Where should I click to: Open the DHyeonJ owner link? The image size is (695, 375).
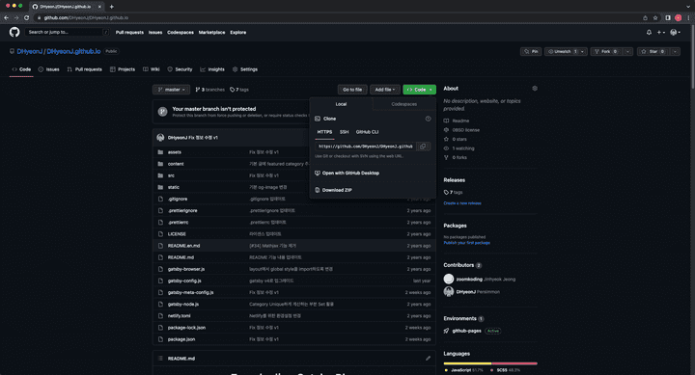coord(29,51)
